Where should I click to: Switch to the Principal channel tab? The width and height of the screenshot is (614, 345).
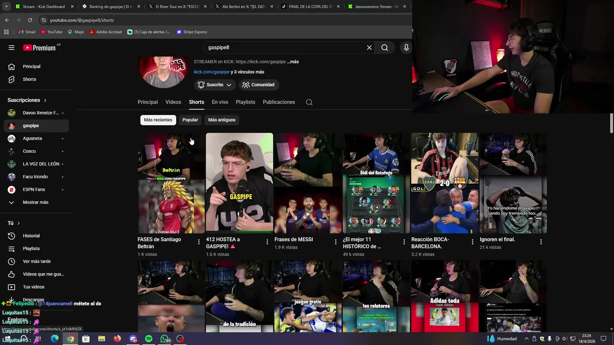pyautogui.click(x=148, y=102)
